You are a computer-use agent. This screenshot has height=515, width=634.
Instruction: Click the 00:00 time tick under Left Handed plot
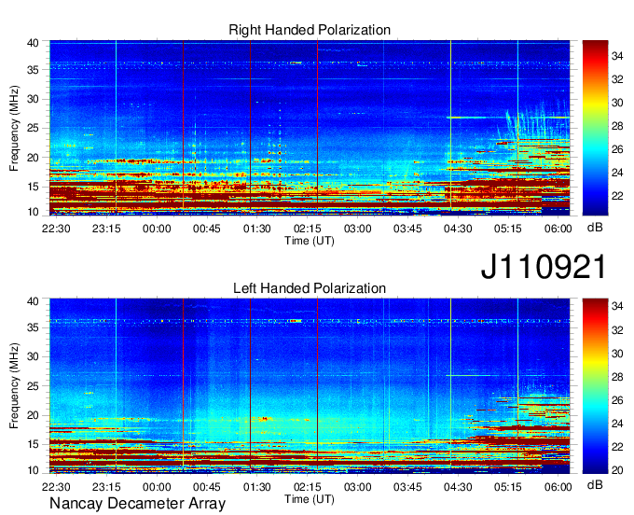click(x=157, y=487)
